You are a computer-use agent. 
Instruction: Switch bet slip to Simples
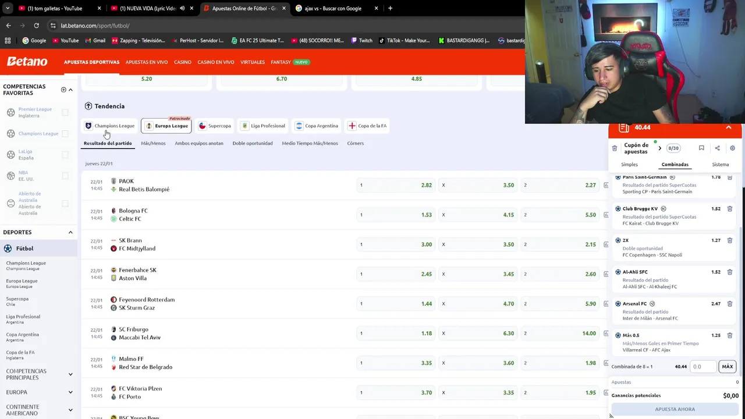629,165
